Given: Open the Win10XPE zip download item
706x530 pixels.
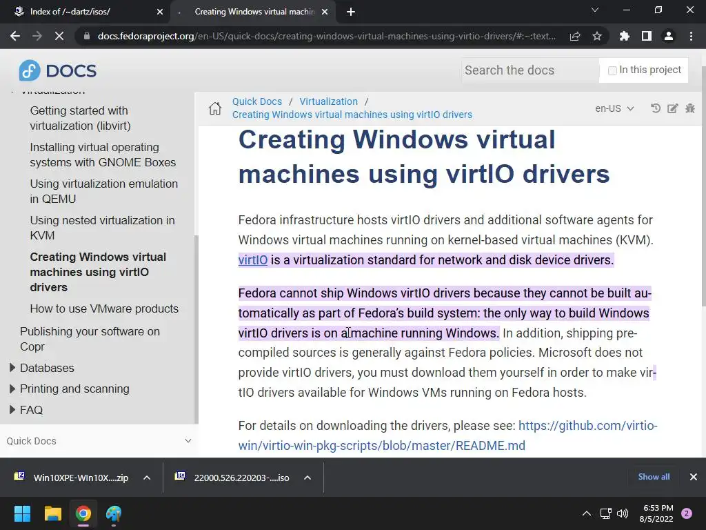Looking at the screenshot, I should pyautogui.click(x=72, y=478).
